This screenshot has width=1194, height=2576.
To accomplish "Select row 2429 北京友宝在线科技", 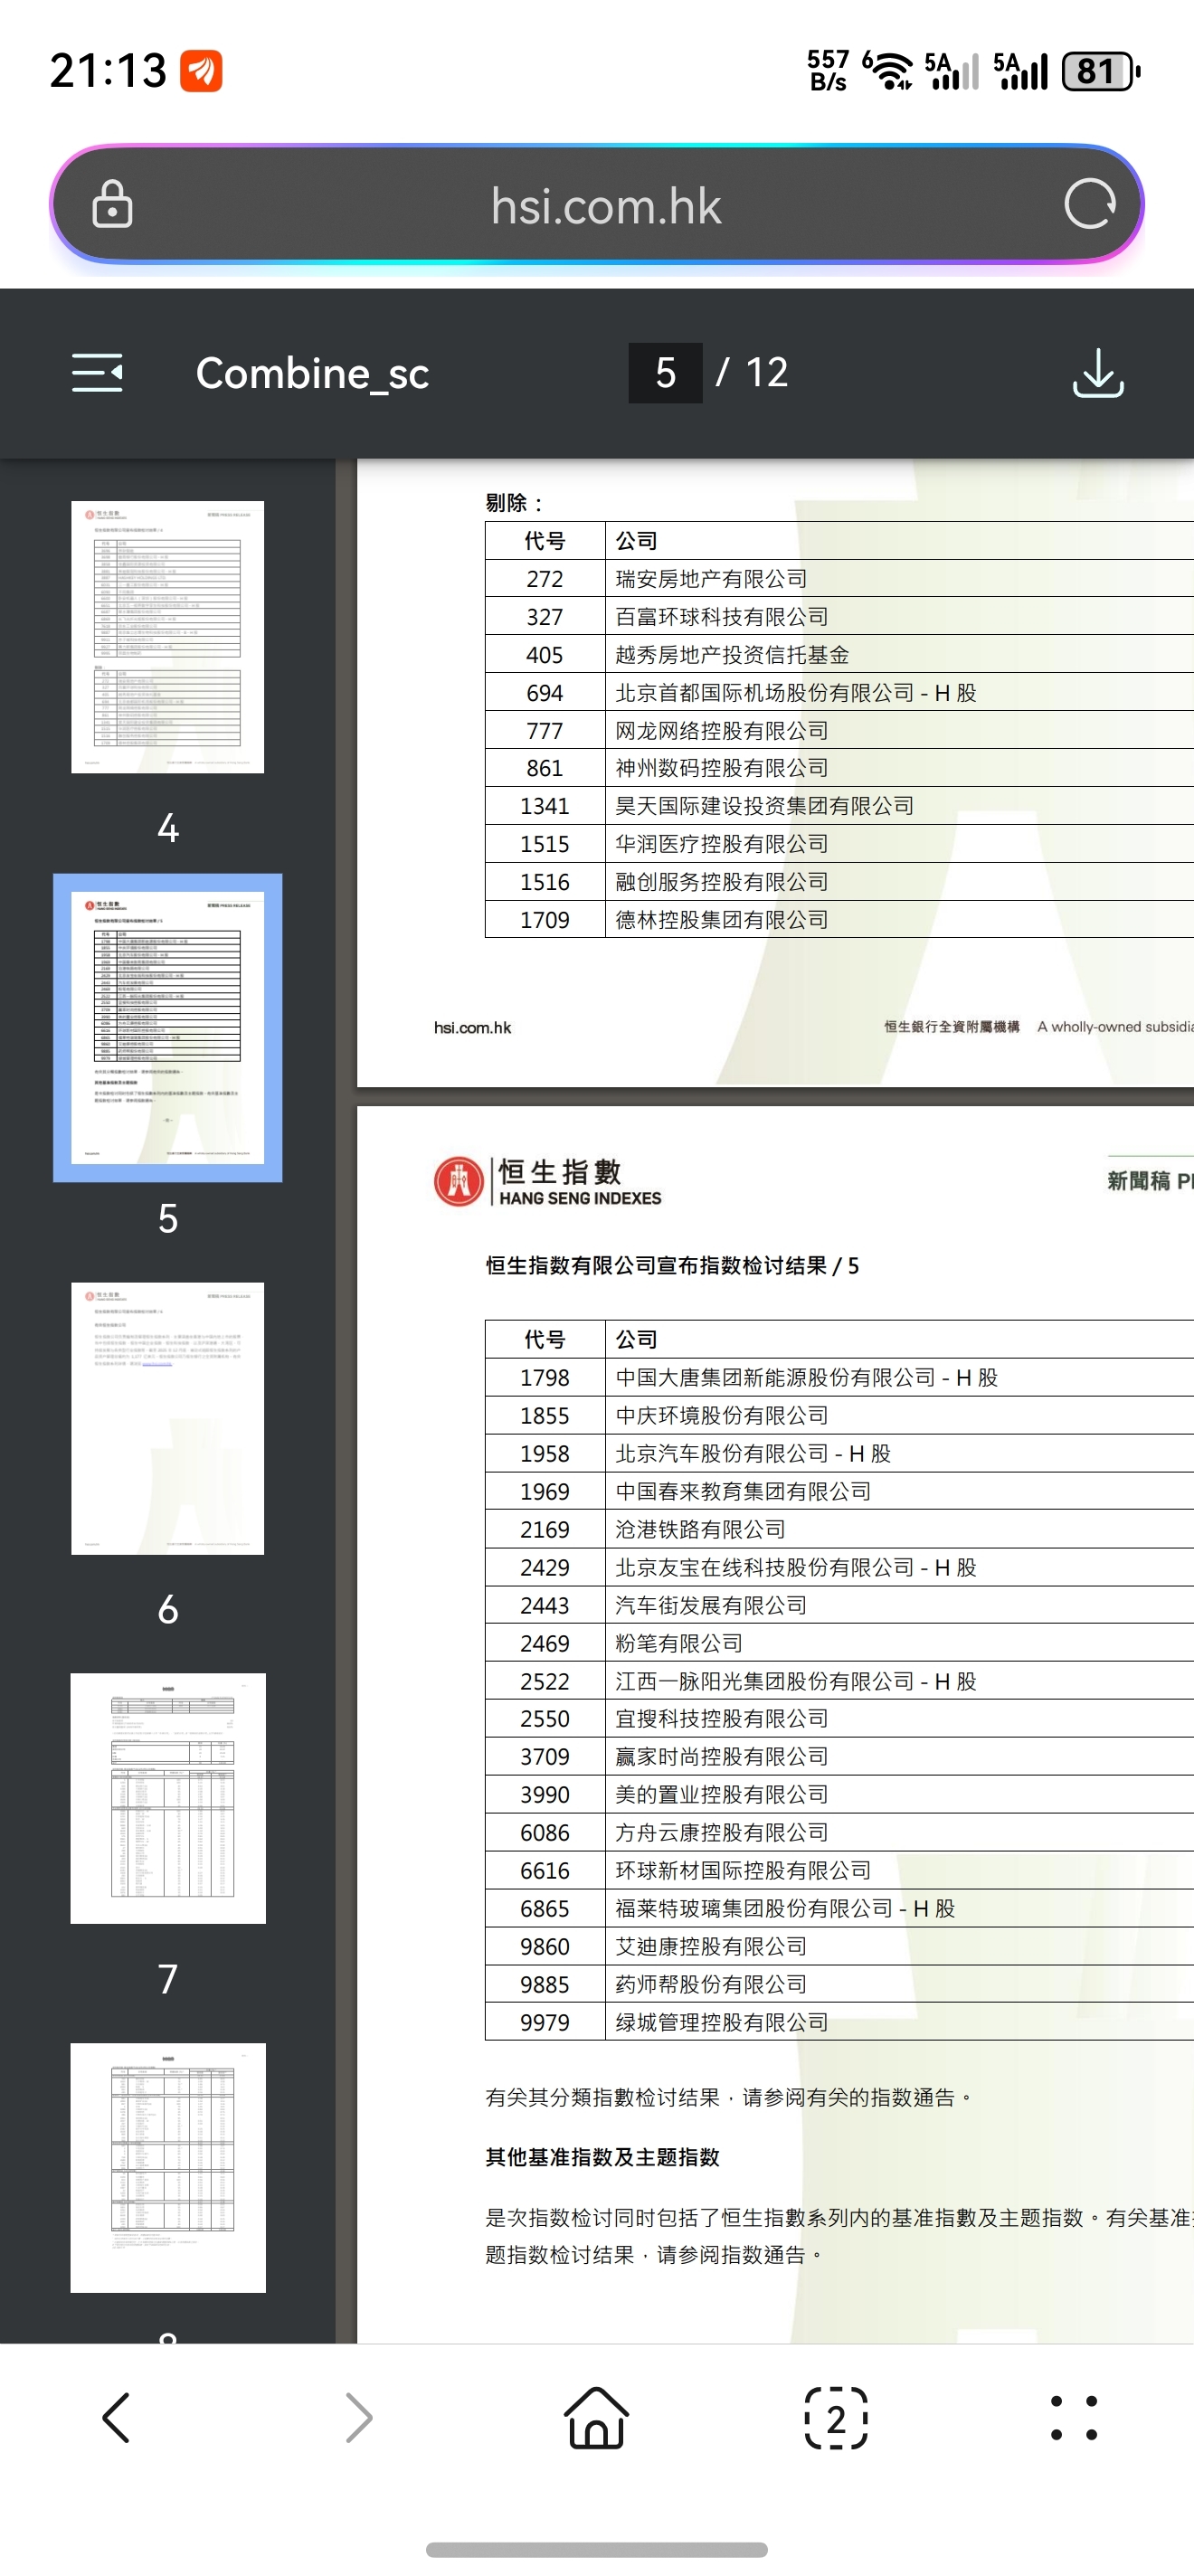I will [839, 1568].
